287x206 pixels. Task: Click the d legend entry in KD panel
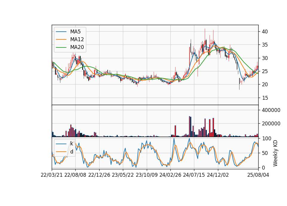point(72,152)
